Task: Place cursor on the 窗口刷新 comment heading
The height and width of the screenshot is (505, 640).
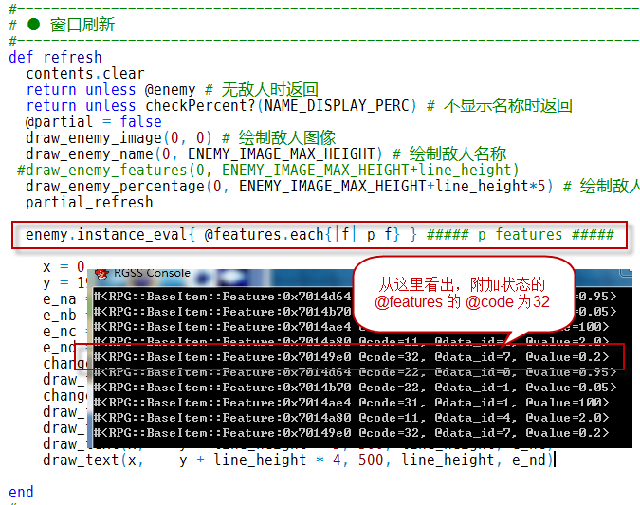Action: (x=82, y=25)
